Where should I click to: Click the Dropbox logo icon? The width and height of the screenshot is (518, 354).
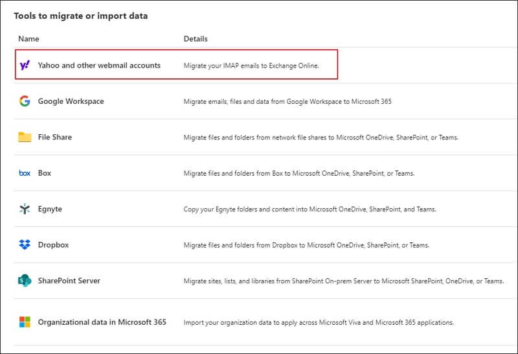point(25,245)
